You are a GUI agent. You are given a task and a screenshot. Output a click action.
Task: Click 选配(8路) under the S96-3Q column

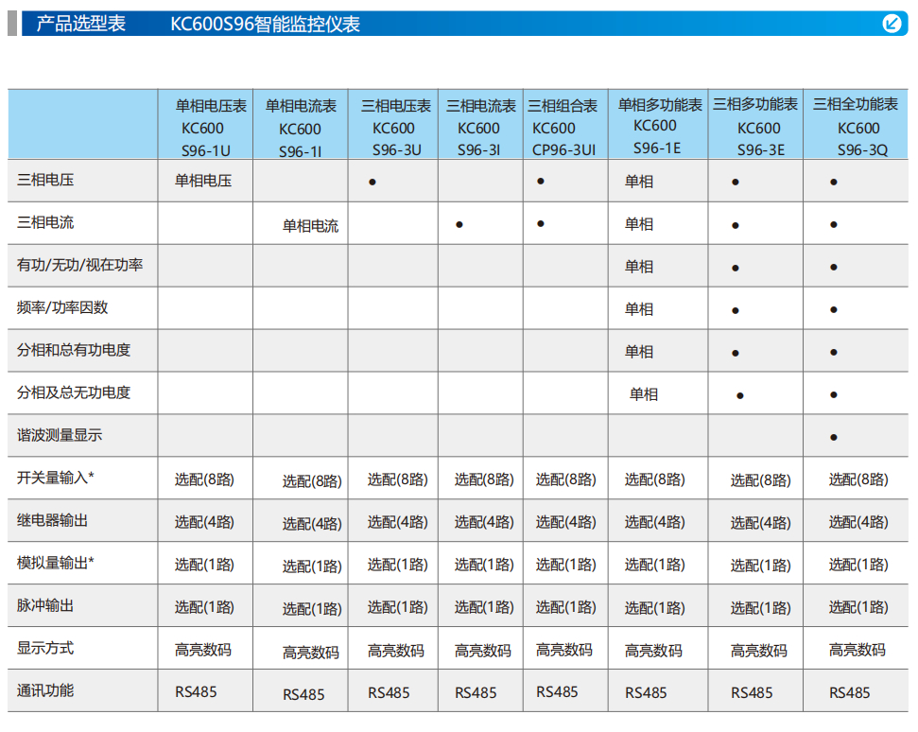(x=858, y=479)
